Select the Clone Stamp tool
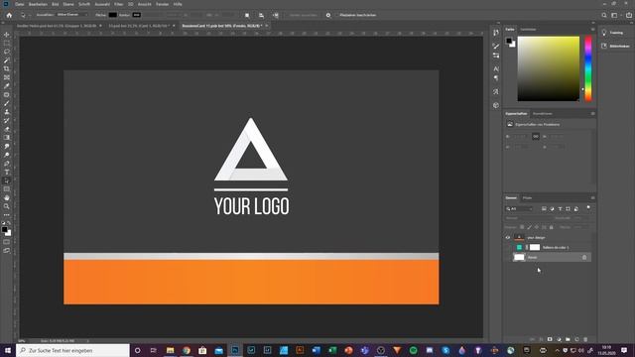The image size is (635, 357). coord(7,112)
